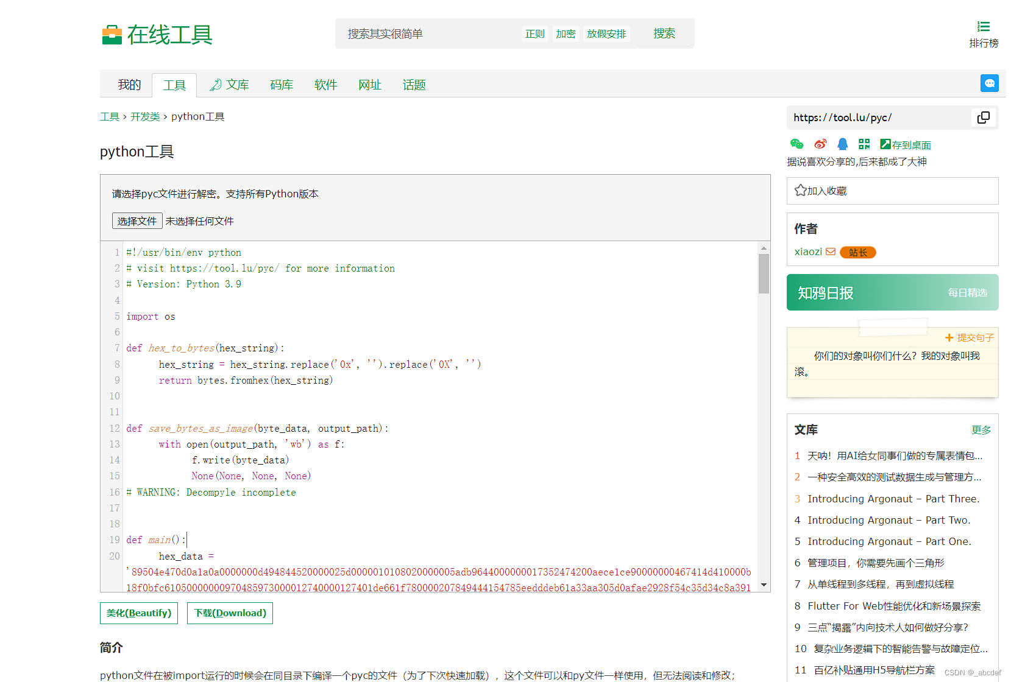Open article 一种安全高效的测试数据生成与管理方
Screen dimensions: 1011x682
click(895, 477)
